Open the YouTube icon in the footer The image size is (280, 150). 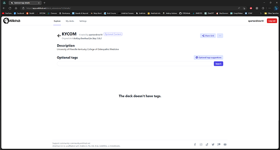pyautogui.click(x=225, y=144)
